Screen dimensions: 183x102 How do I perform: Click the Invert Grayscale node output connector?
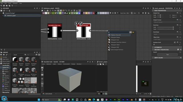point(90,31)
